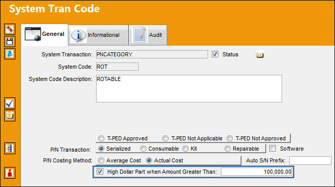This screenshot has width=335, height=187.
Task: Select Kit P/N transaction
Action: tap(185, 149)
